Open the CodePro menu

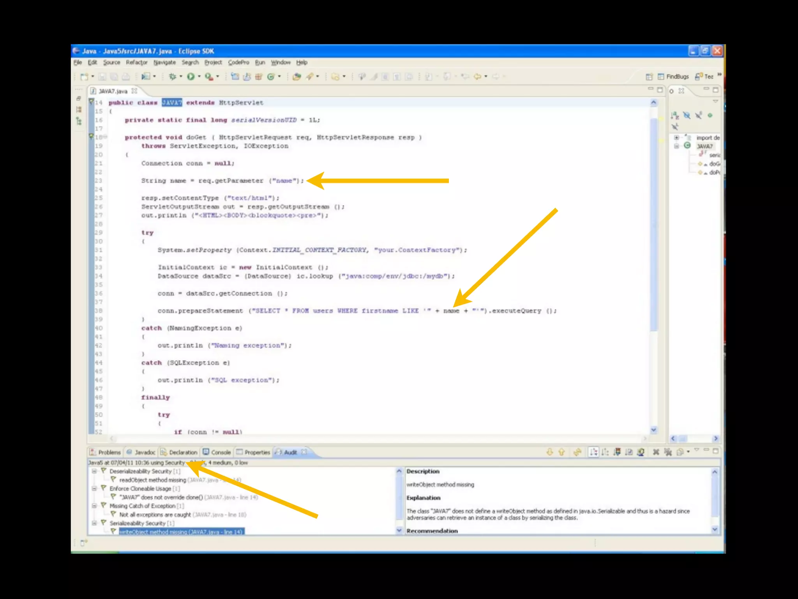tap(238, 62)
